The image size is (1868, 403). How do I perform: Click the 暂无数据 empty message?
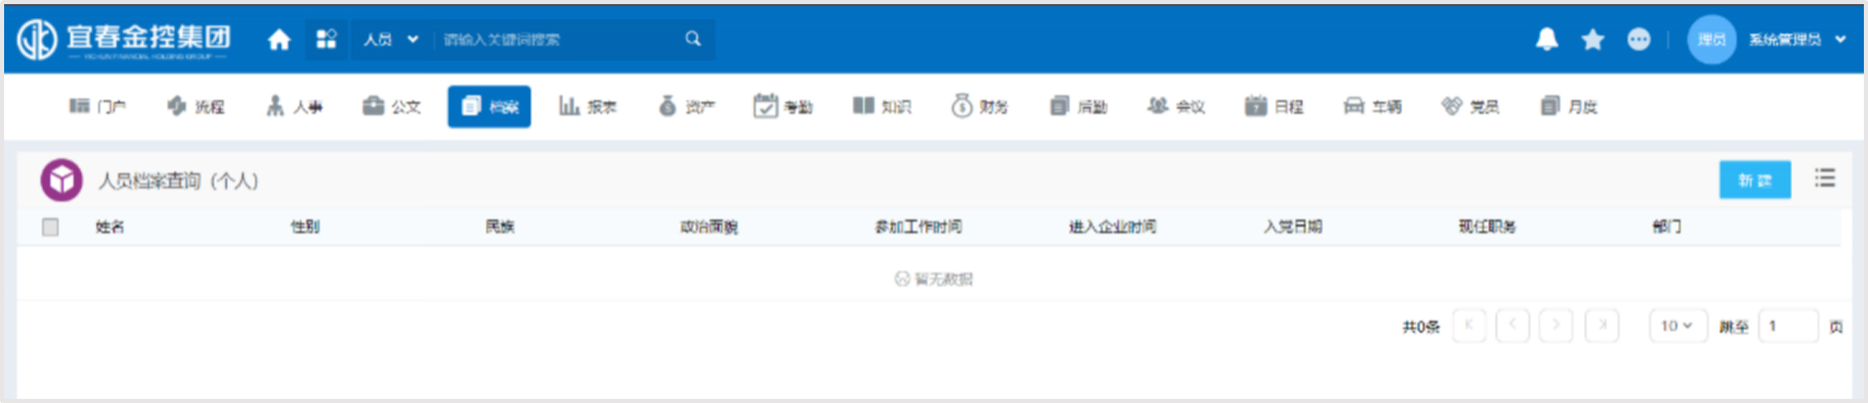pos(934,279)
